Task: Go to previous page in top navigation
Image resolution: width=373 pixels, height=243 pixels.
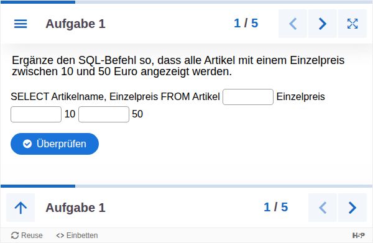Action: [293, 24]
